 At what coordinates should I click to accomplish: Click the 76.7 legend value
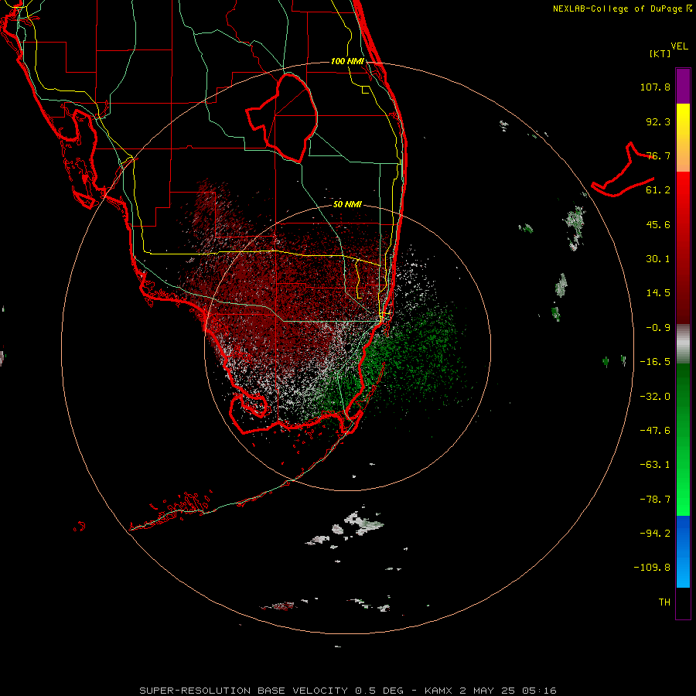[x=658, y=155]
